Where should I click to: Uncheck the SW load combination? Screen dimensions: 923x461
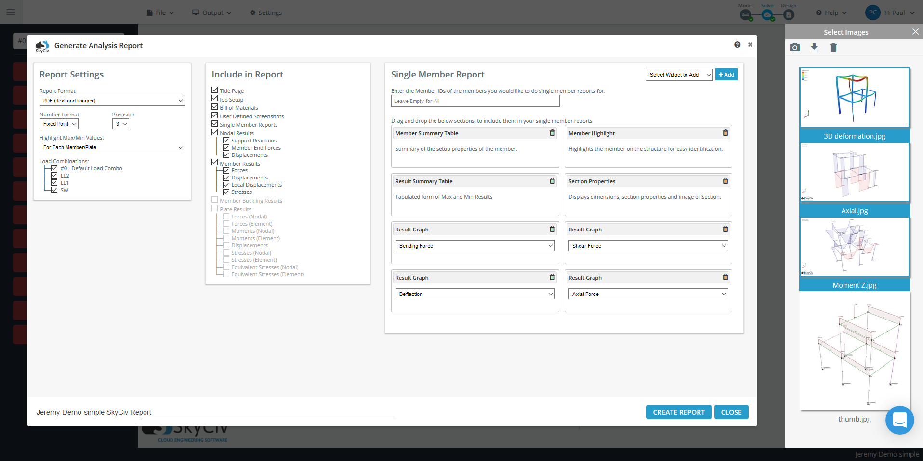(53, 190)
